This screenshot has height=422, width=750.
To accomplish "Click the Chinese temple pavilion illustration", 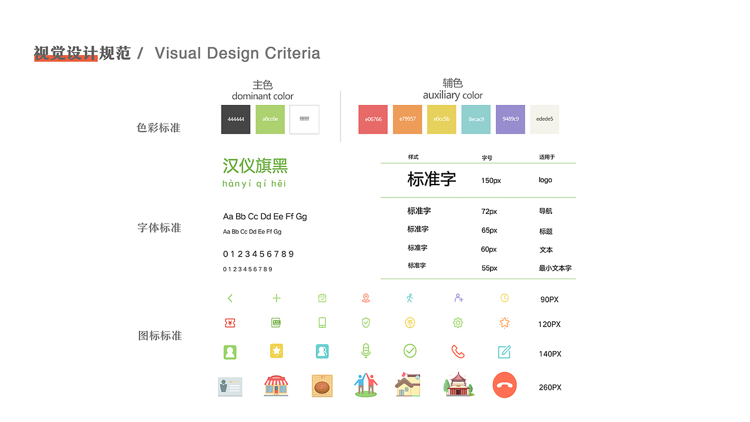I will click(459, 383).
